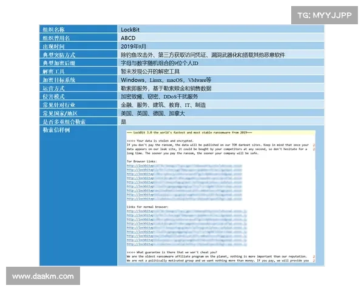Select the '加密致瘫、窃密、DDoS干扰服务' value
The height and width of the screenshot is (291, 364).
click(x=159, y=96)
